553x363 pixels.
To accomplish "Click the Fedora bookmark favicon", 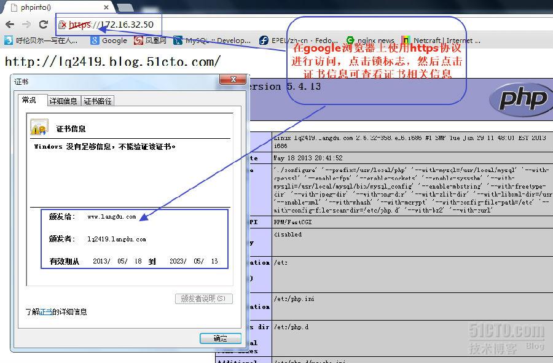I will click(264, 41).
